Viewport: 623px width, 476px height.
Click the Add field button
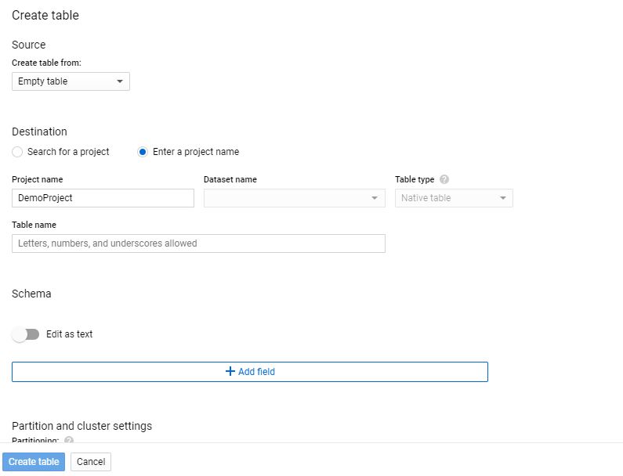pos(250,372)
